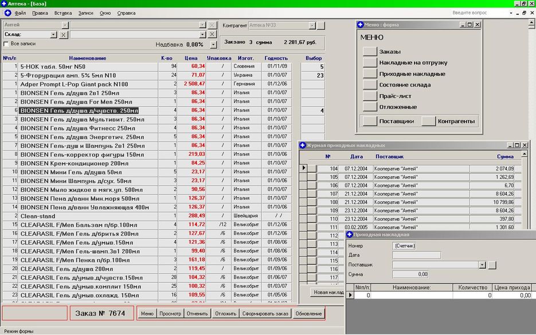Select 5-НОК табл. 50мг N50 row

88,67
